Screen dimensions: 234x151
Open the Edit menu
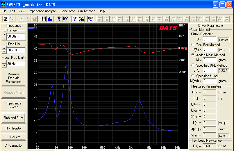point(12,11)
